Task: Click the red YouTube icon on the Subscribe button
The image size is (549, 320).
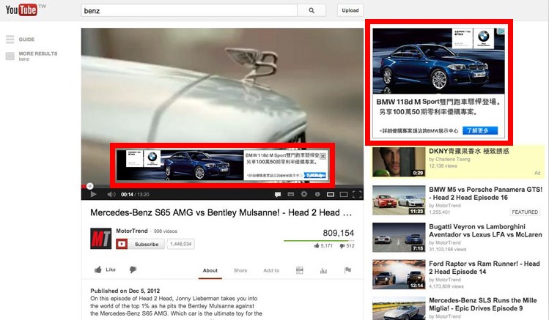Action: (122, 244)
